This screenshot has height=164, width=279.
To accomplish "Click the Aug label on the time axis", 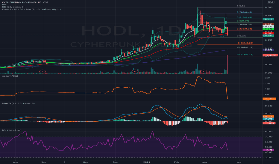I will pyautogui.click(x=16, y=162).
